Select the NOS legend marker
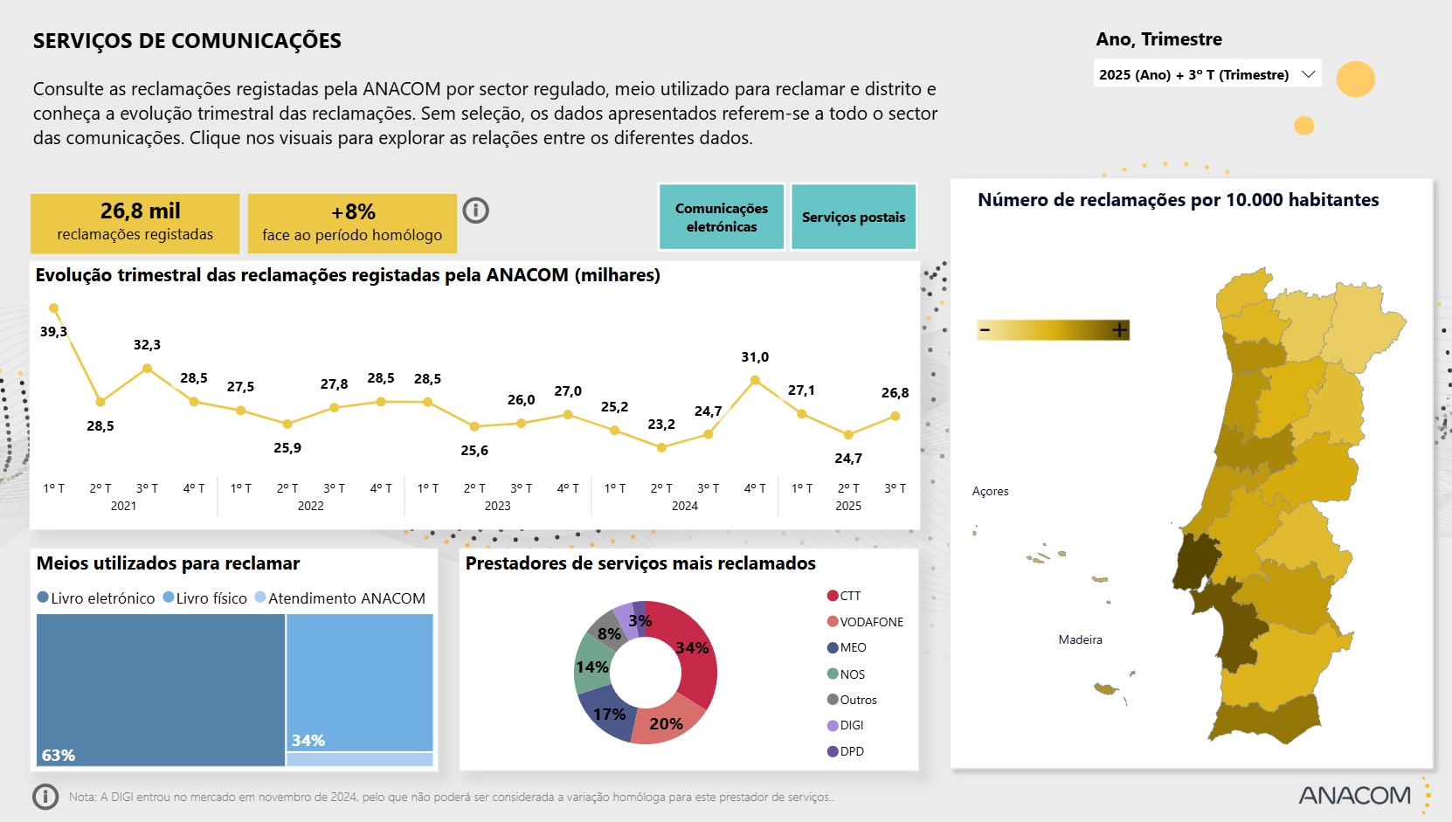Viewport: 1452px width, 822px height. coord(833,673)
